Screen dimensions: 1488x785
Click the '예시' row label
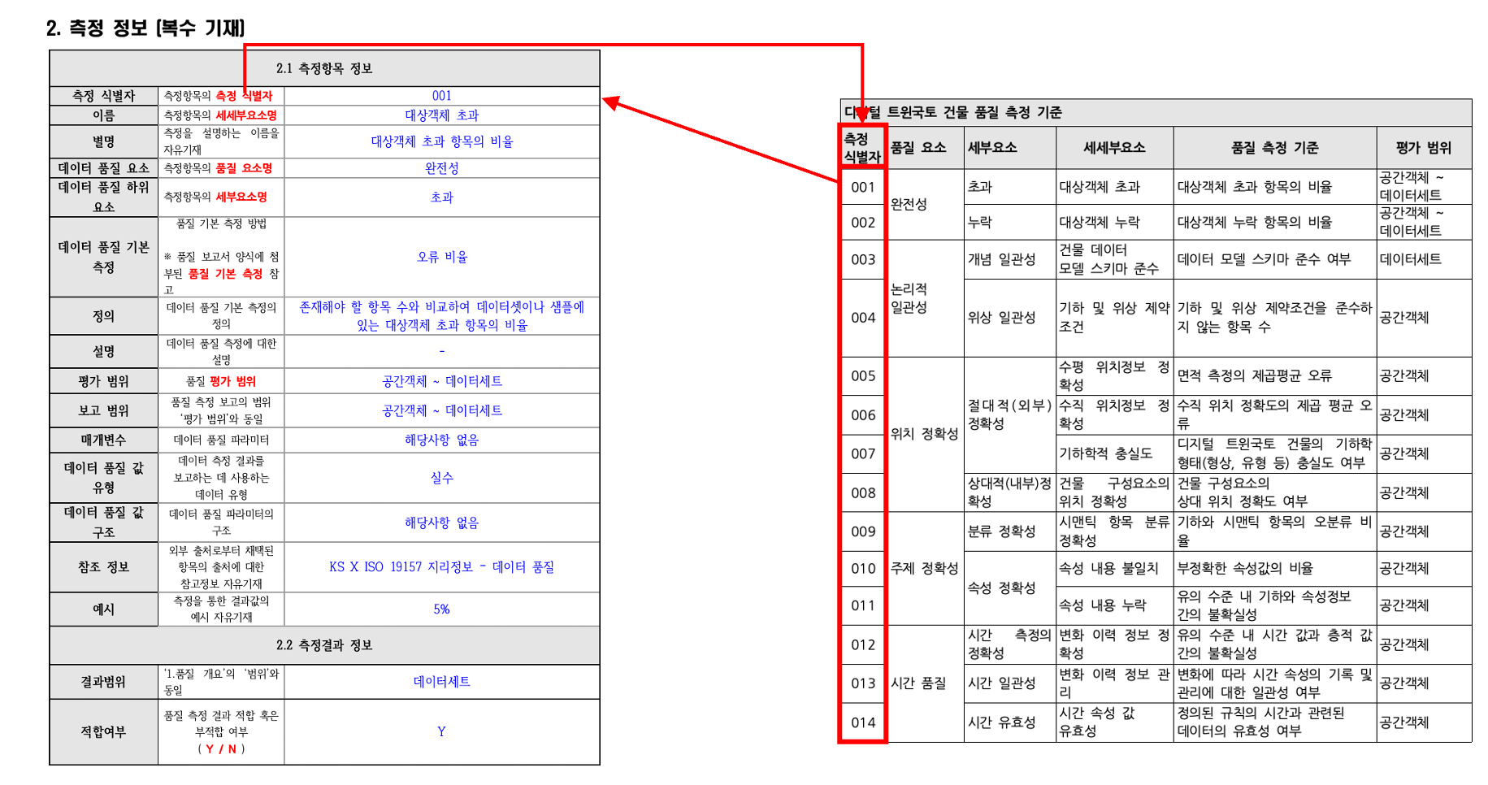point(103,609)
